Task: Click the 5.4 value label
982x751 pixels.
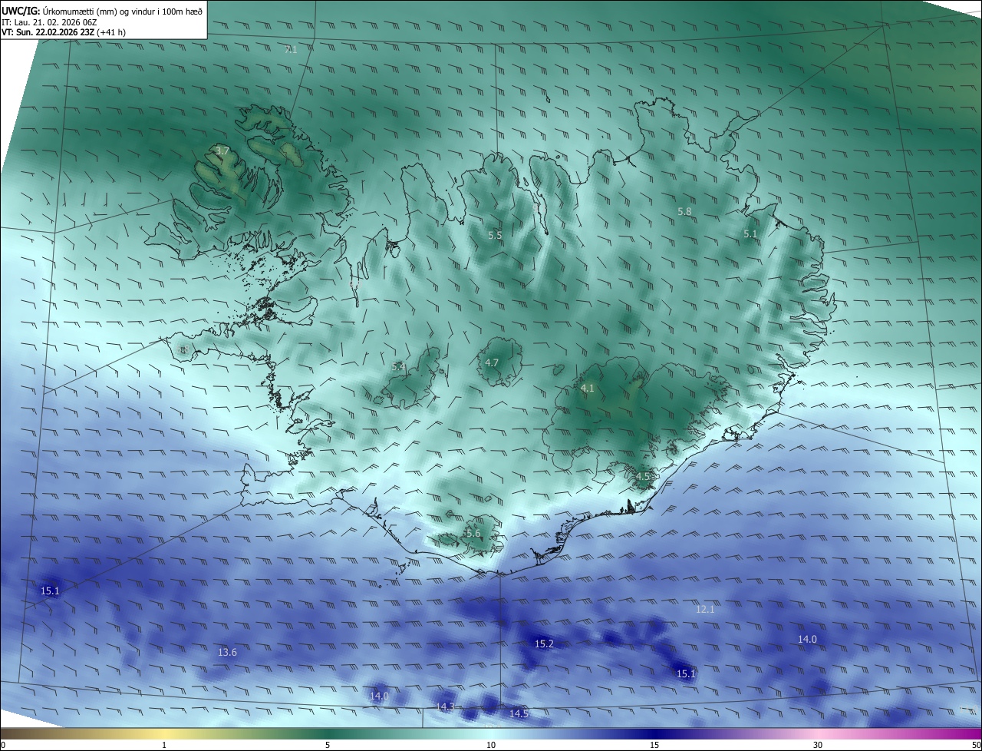Action: pos(398,367)
